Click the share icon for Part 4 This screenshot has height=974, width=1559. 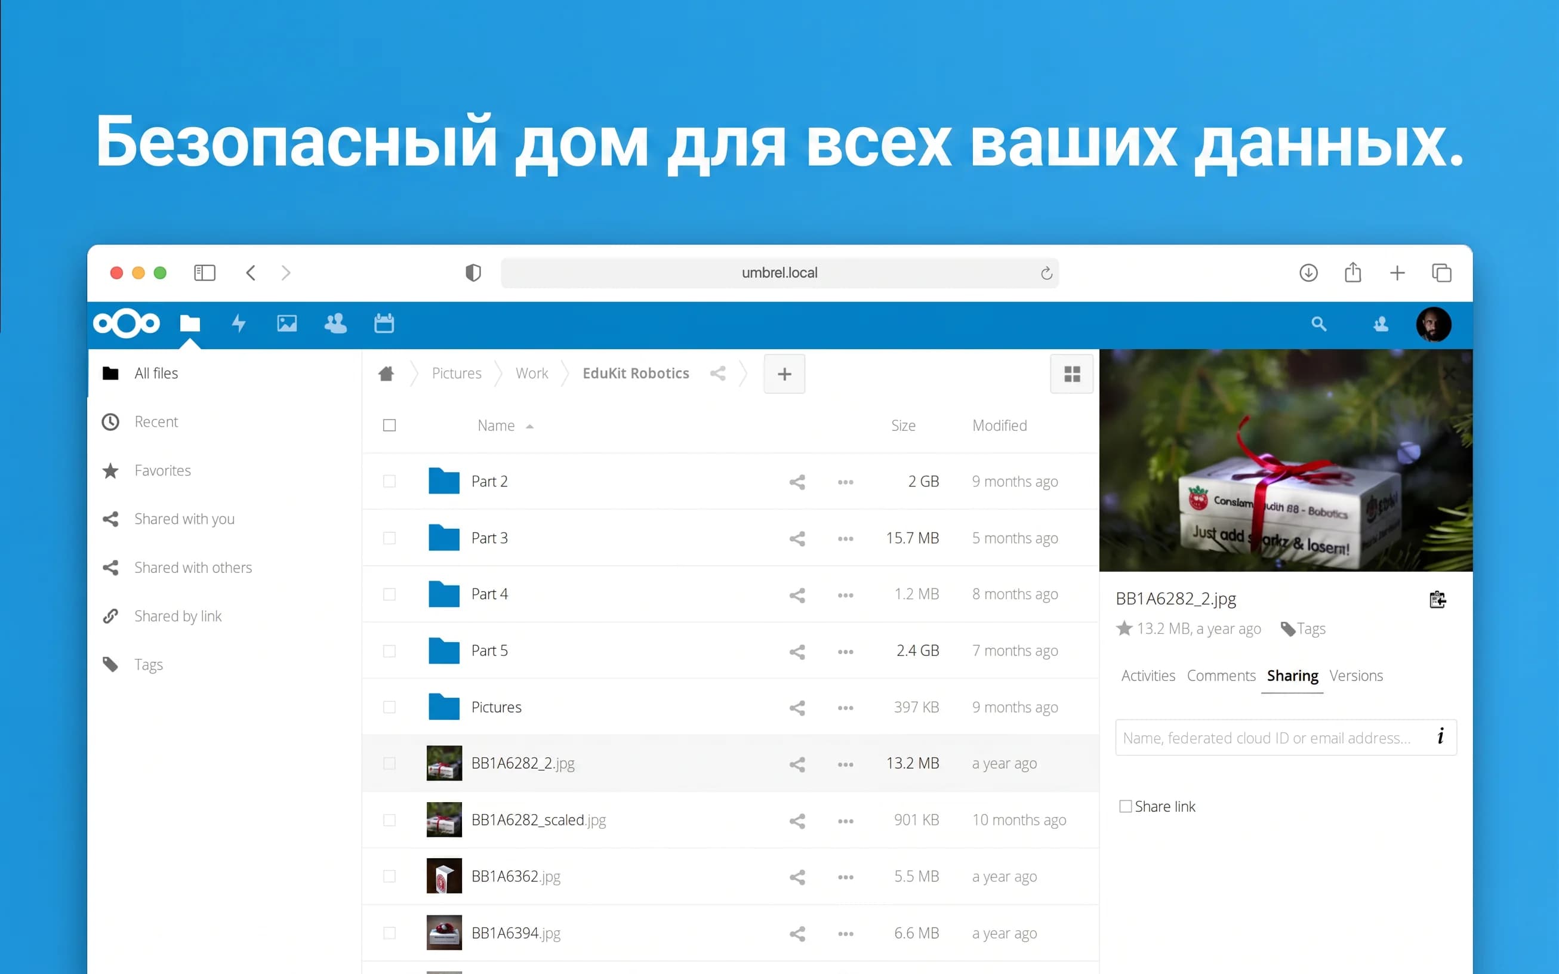pyautogui.click(x=797, y=595)
